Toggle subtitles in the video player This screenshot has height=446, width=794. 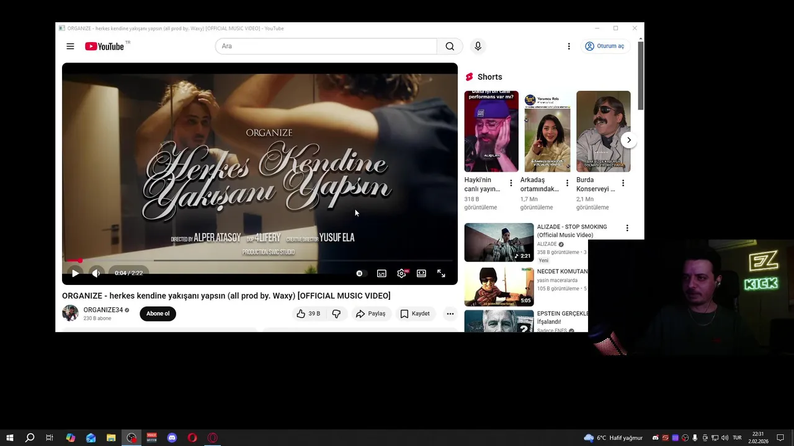381,273
